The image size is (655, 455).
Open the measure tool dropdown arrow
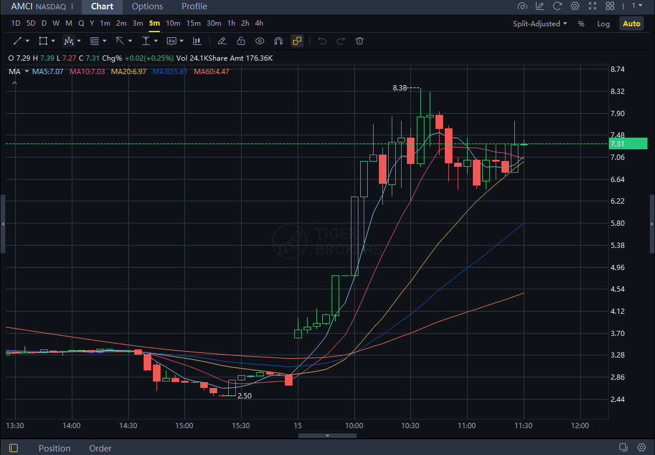pos(156,41)
